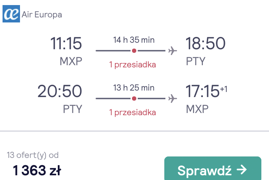Click the +1 day indicator

[x=224, y=89]
